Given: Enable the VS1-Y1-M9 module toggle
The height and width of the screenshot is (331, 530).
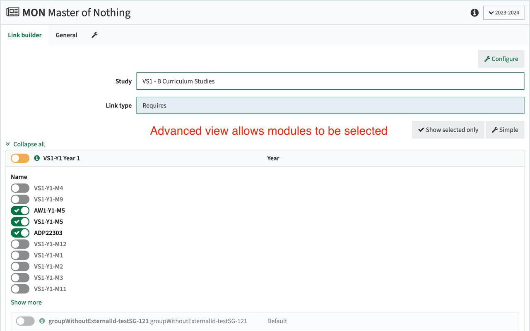Looking at the screenshot, I should (20, 199).
